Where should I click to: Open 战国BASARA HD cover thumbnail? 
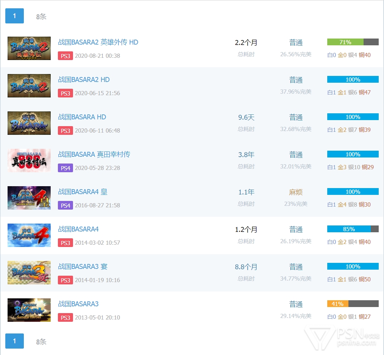point(29,123)
